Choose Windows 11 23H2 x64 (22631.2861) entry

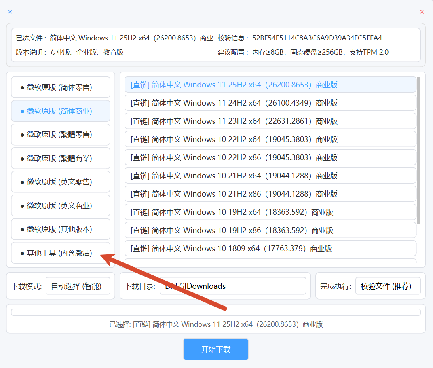tap(270, 121)
